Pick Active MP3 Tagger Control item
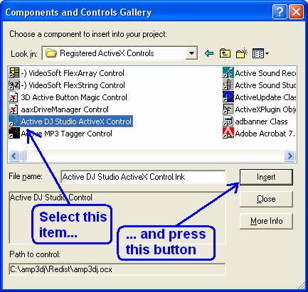308x292 pixels. tap(60, 134)
